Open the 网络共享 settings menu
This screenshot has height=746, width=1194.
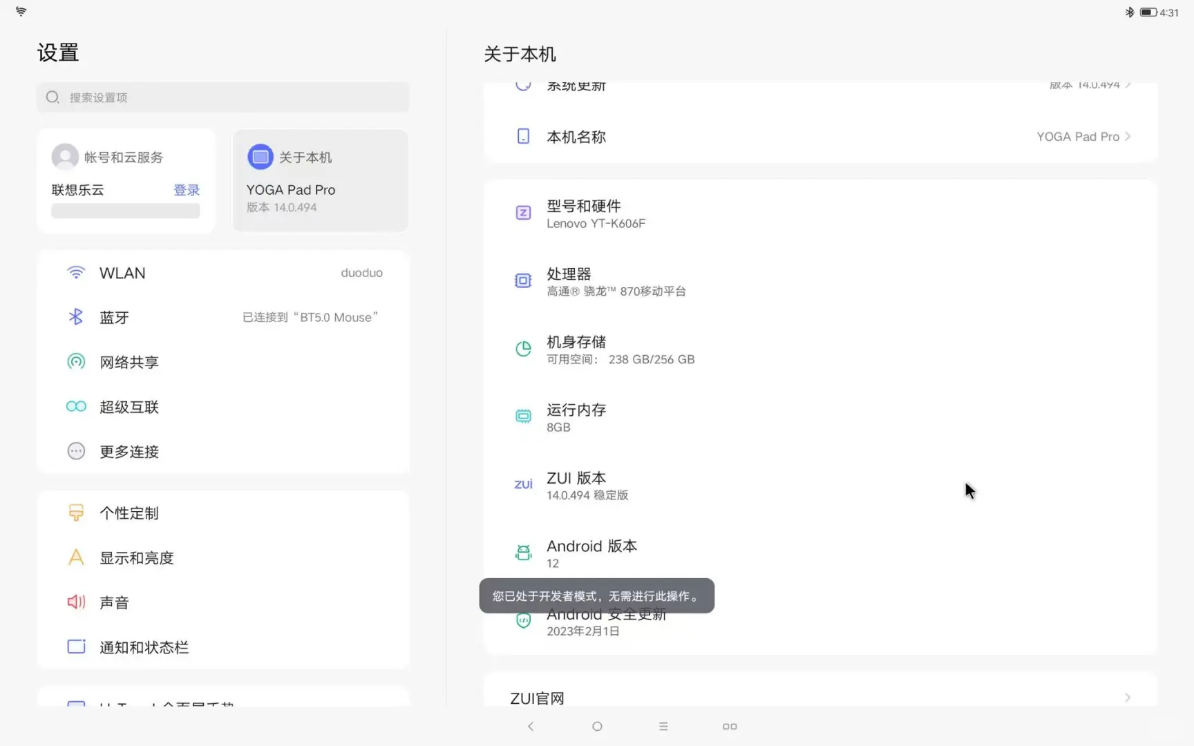(223, 362)
